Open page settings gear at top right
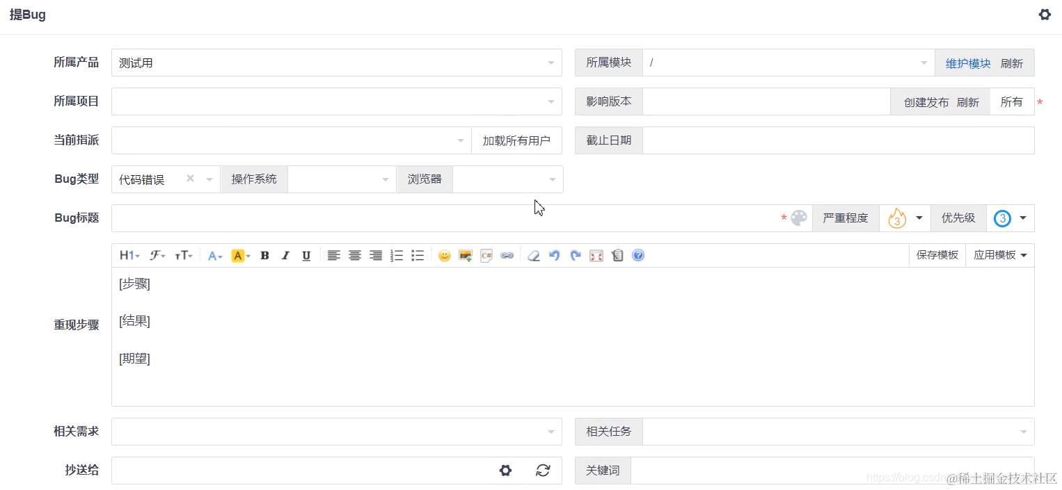Screen dimensions: 1062x490 click(1045, 15)
